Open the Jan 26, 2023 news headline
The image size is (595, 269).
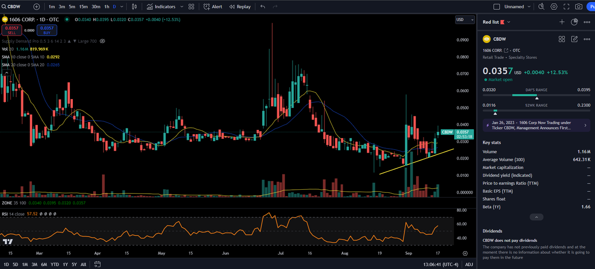coord(536,125)
